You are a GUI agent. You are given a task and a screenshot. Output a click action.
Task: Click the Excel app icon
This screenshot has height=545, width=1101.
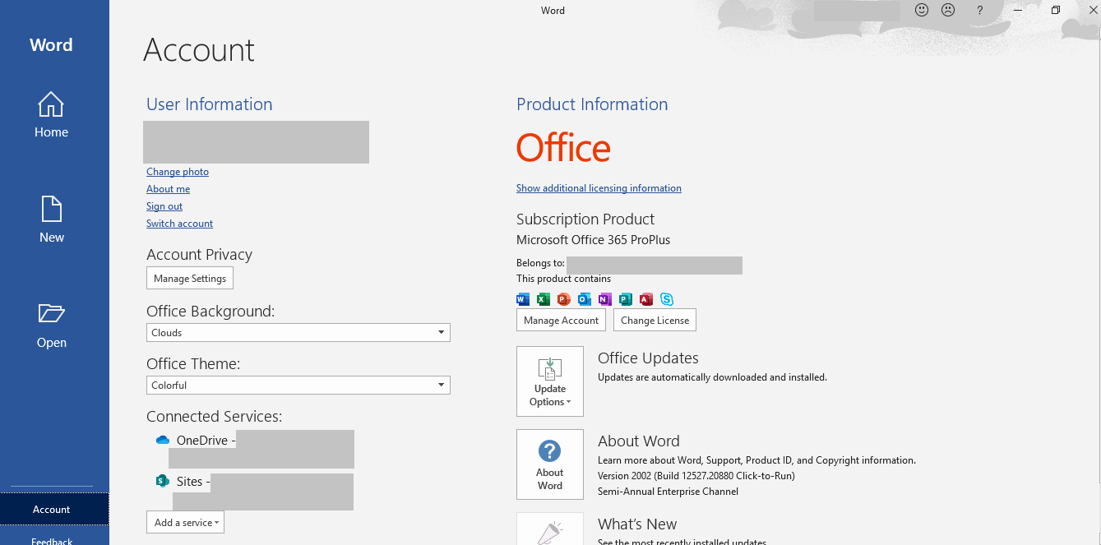pyautogui.click(x=544, y=299)
